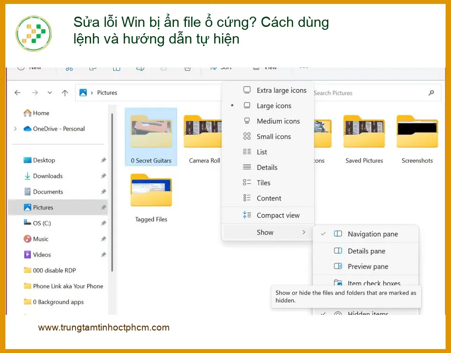Click the Tagged Files folder name

tap(151, 220)
